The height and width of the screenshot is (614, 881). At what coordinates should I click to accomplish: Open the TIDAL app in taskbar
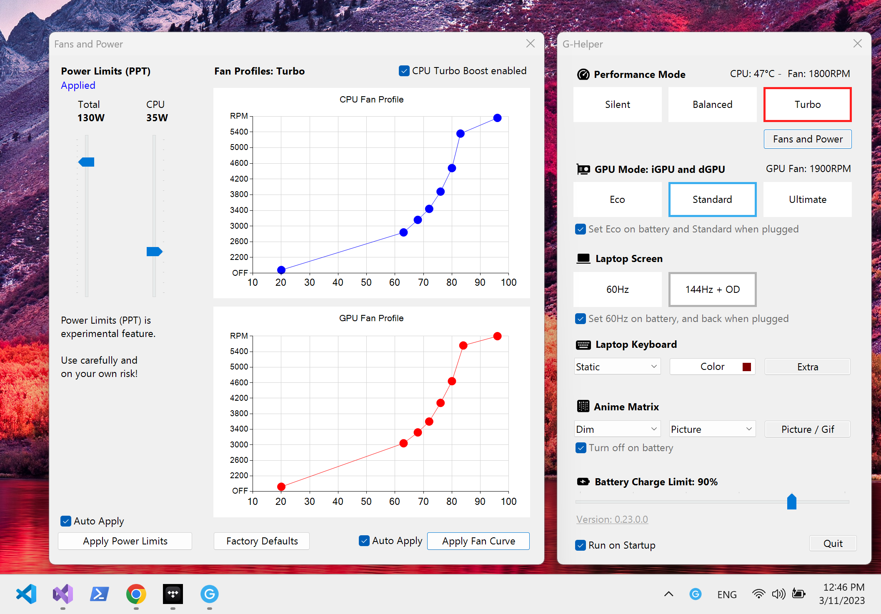[173, 594]
